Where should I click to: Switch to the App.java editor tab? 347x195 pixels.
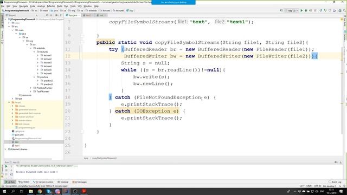tap(73, 15)
